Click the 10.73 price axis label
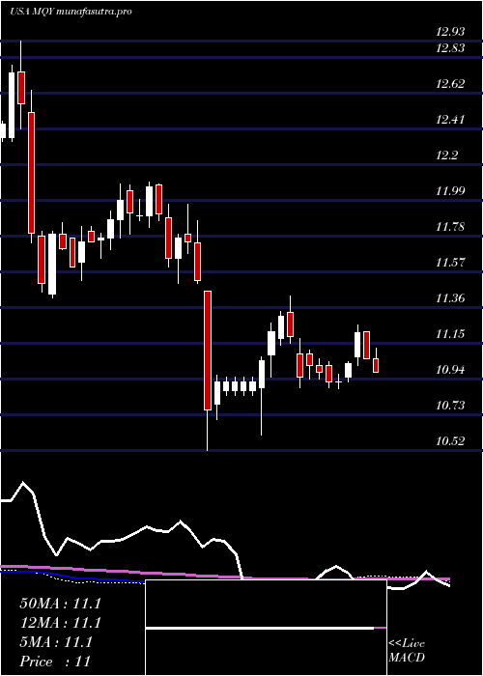Image resolution: width=483 pixels, height=676 pixels. click(x=450, y=406)
